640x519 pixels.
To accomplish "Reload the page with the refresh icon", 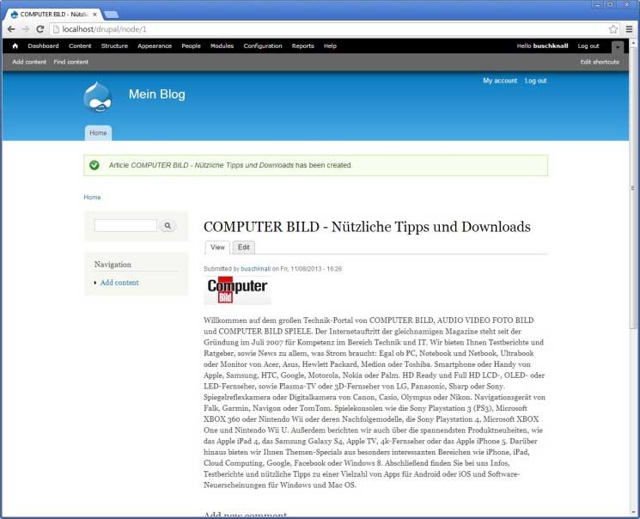I will click(40, 29).
